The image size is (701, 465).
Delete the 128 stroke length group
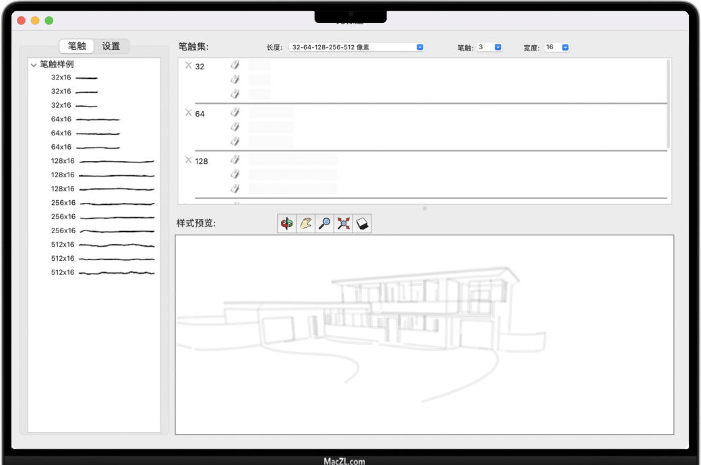point(189,160)
